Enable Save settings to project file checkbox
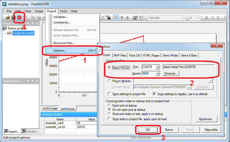 pyautogui.click(x=110, y=94)
